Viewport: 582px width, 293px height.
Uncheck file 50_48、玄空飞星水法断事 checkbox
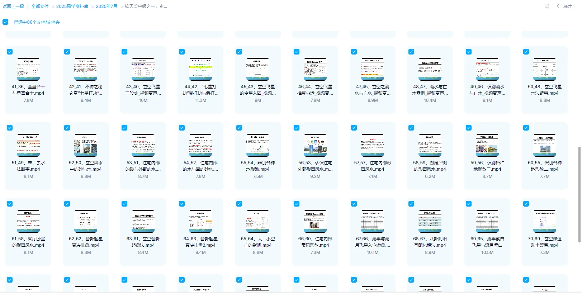526,52
